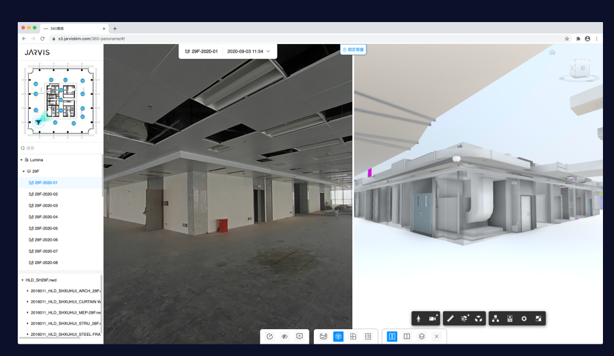Viewport: 614px width, 356px height.
Task: Select the 360 browser tab
Action: pyautogui.click(x=74, y=29)
